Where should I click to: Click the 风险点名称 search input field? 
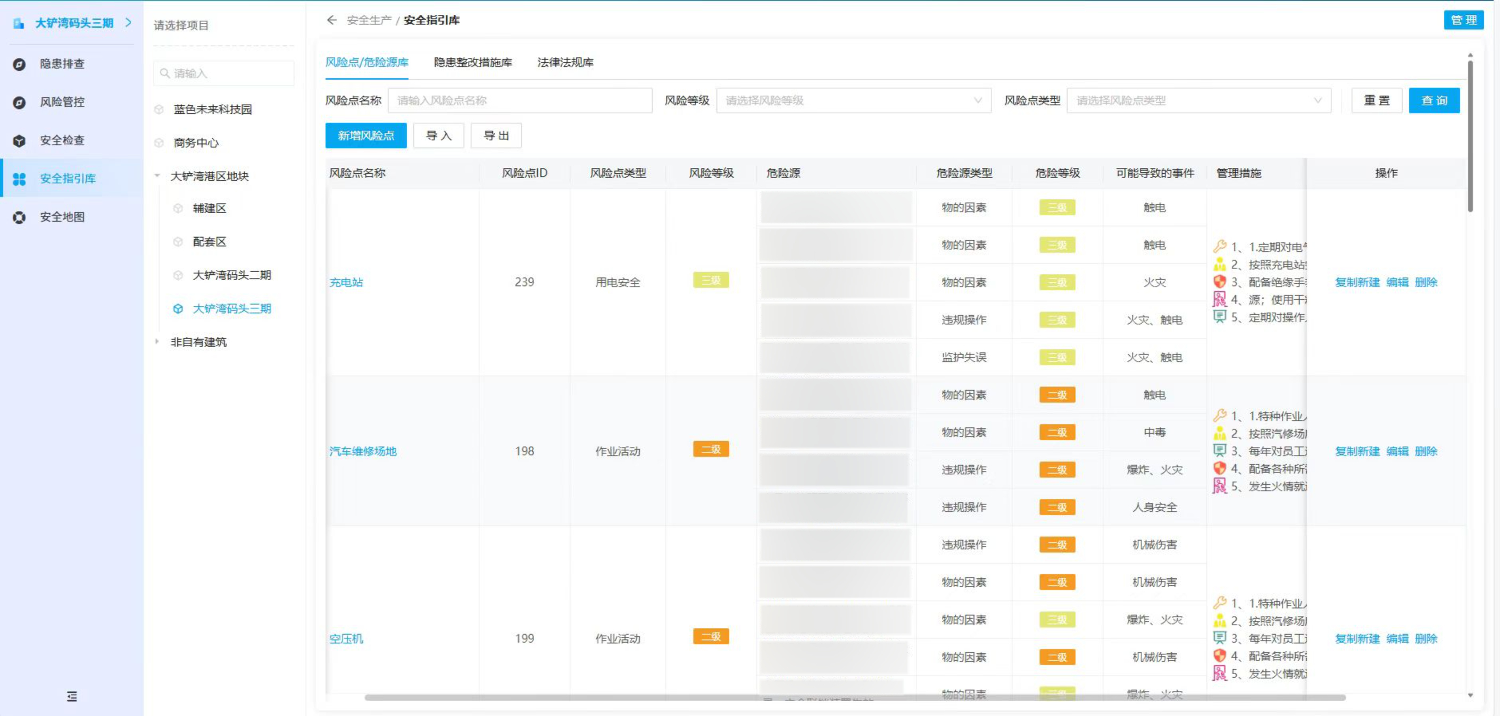tap(519, 100)
